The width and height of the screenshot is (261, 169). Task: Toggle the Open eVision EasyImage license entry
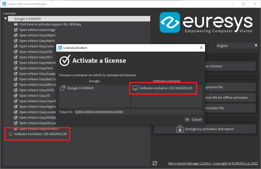click(37, 30)
